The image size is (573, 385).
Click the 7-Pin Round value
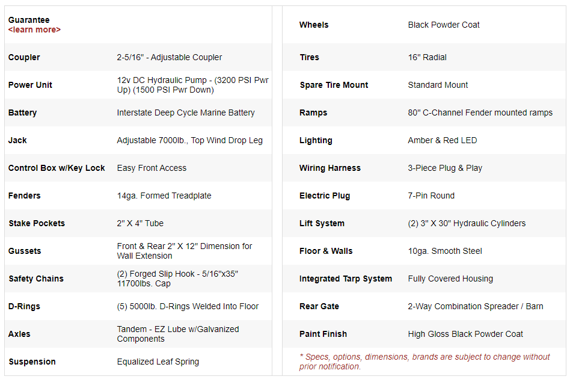point(431,196)
